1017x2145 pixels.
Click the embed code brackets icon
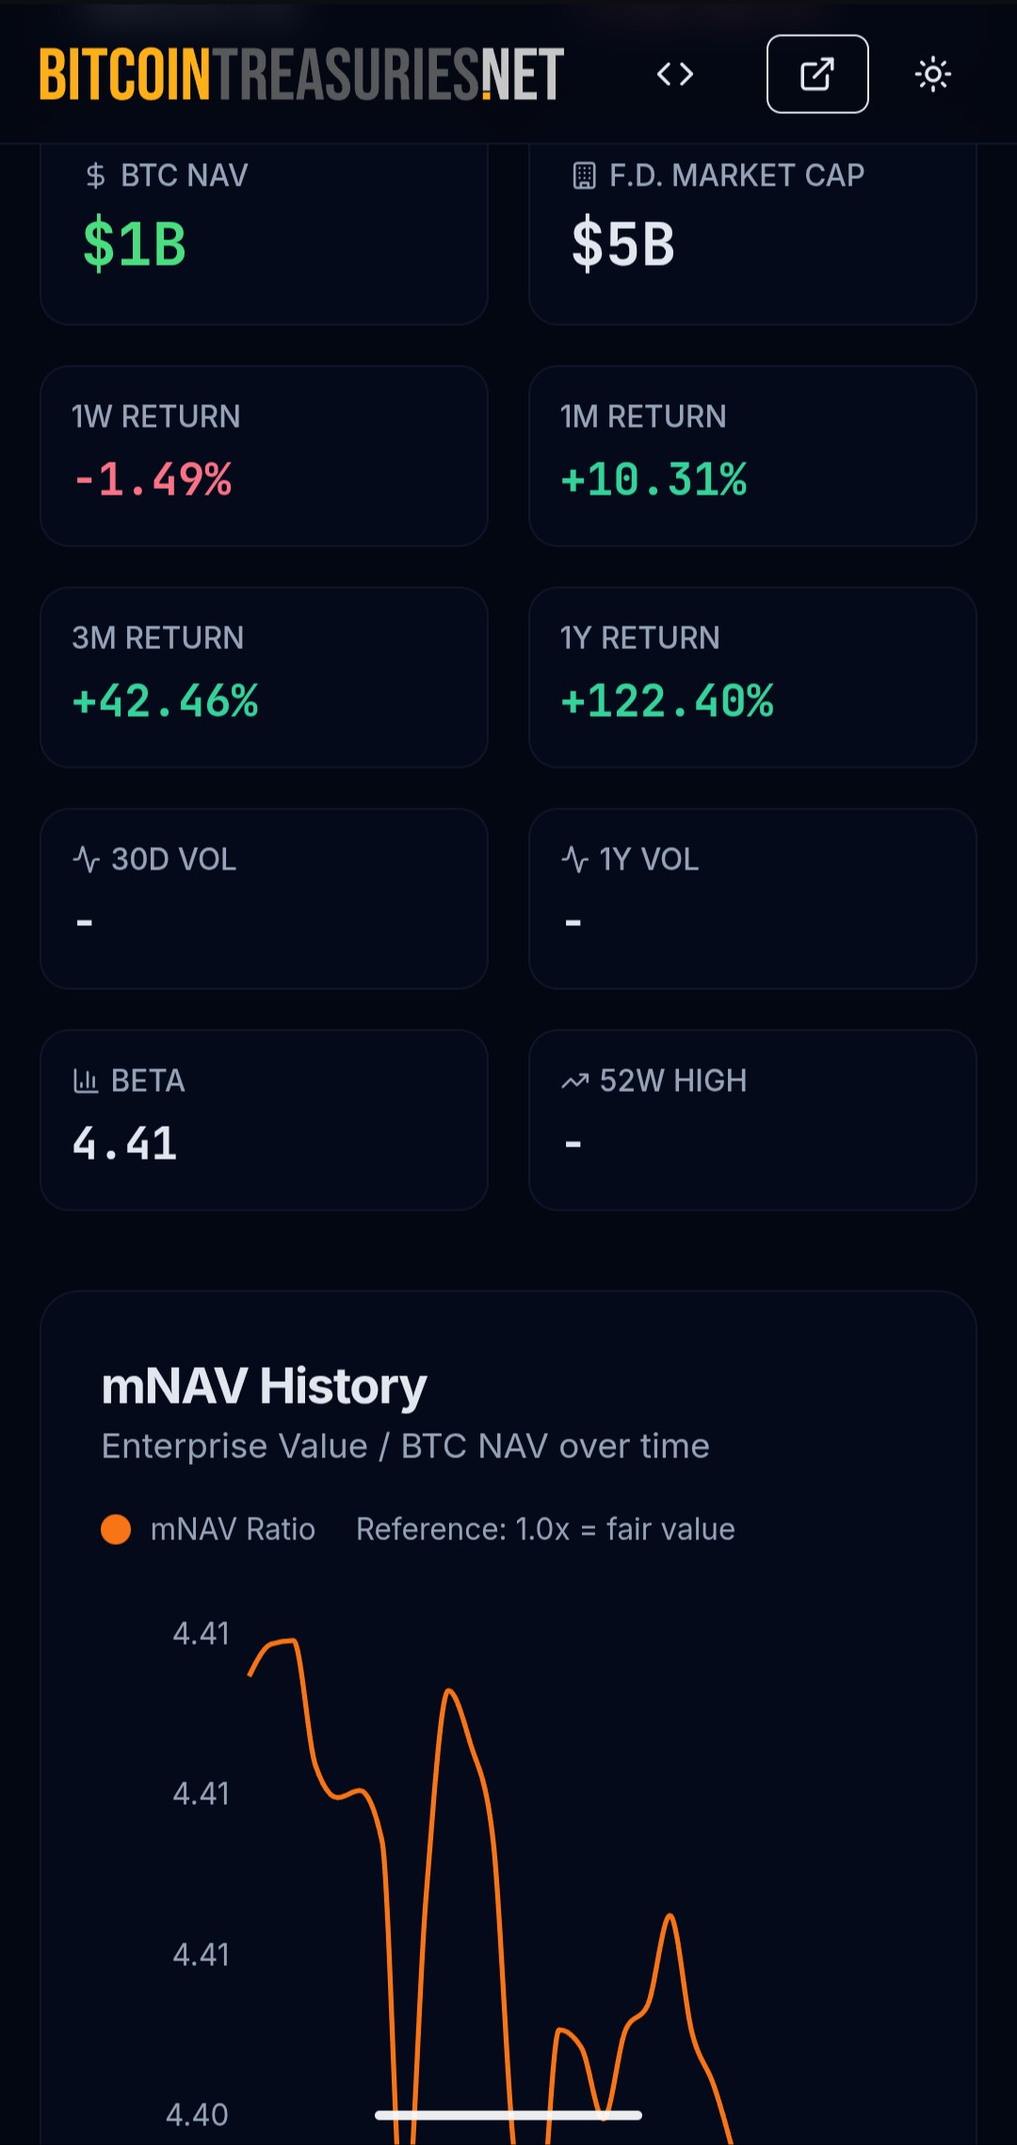(x=675, y=73)
